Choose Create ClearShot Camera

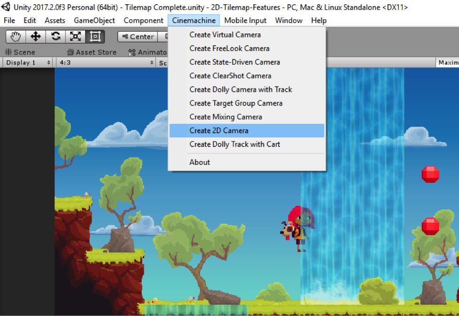coord(247,75)
